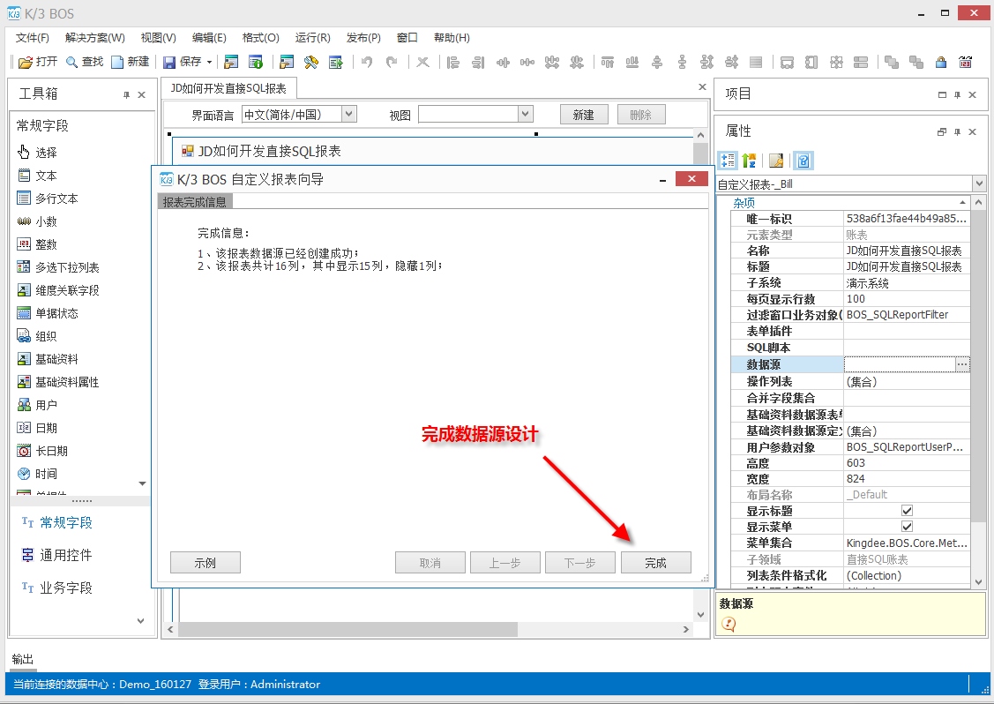
Task: Click the export form arrow icon
Action: pyautogui.click(x=336, y=62)
